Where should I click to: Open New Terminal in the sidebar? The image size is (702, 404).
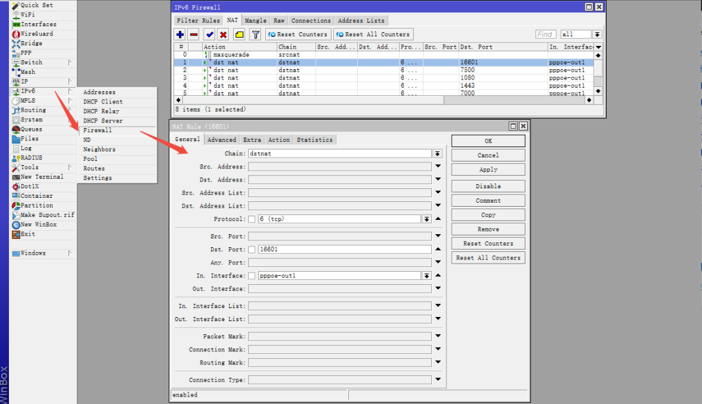point(41,177)
